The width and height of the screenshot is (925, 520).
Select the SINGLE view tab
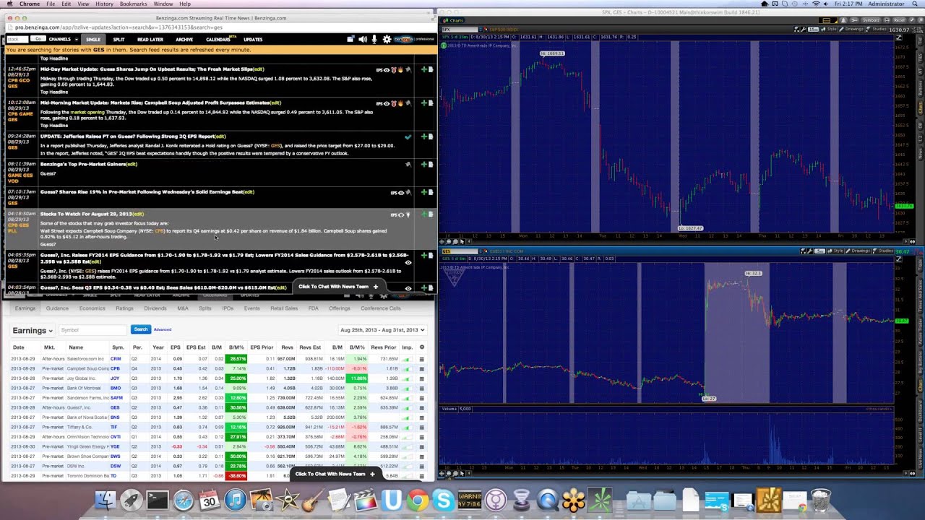[x=93, y=39]
